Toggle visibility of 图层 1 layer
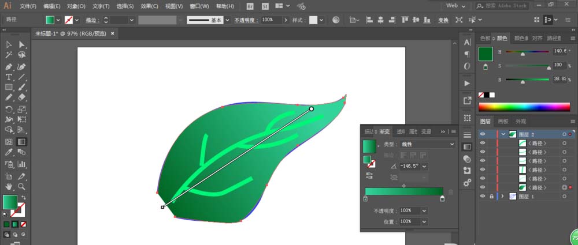This screenshot has height=245, width=578. tap(483, 197)
